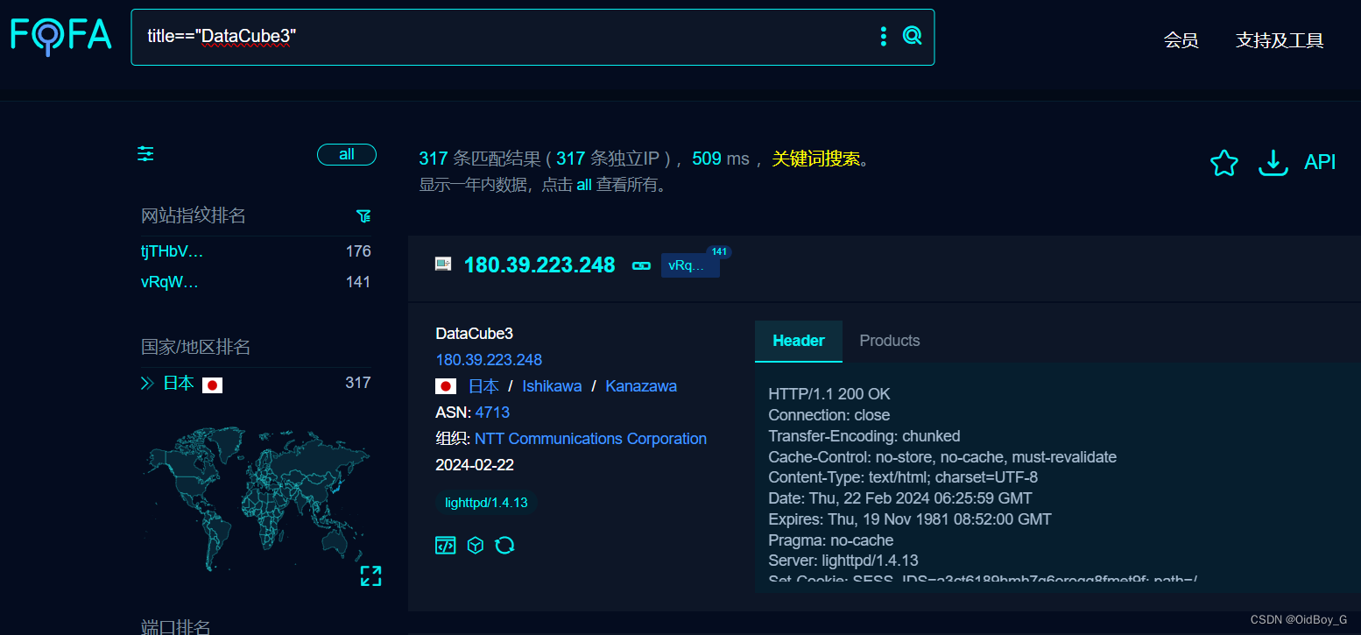The width and height of the screenshot is (1361, 635).
Task: Click the Ishikawa region link
Action: point(552,386)
